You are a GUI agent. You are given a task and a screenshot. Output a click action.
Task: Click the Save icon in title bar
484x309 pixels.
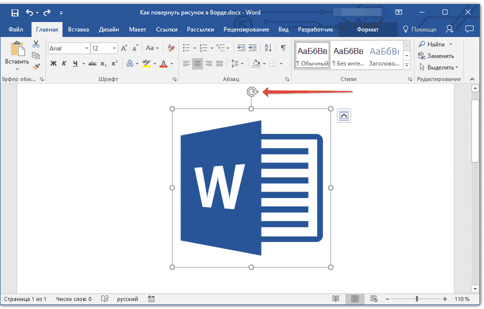tap(14, 12)
